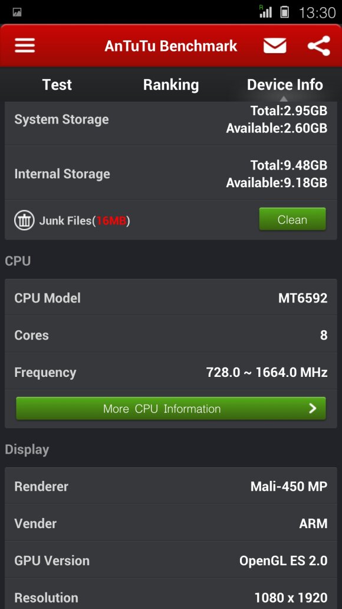Tap the signal strength status icon
Viewport: 342px width, 609px height.
click(x=265, y=12)
